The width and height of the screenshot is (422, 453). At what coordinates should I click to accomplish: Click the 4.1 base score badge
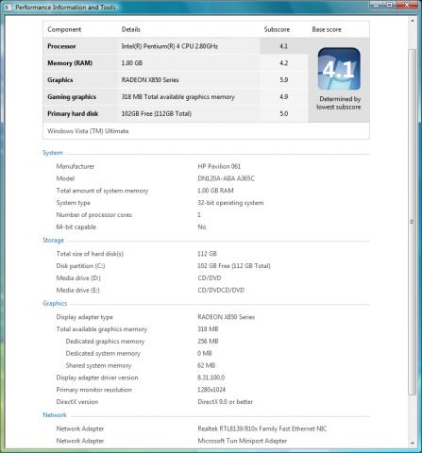[x=339, y=69]
